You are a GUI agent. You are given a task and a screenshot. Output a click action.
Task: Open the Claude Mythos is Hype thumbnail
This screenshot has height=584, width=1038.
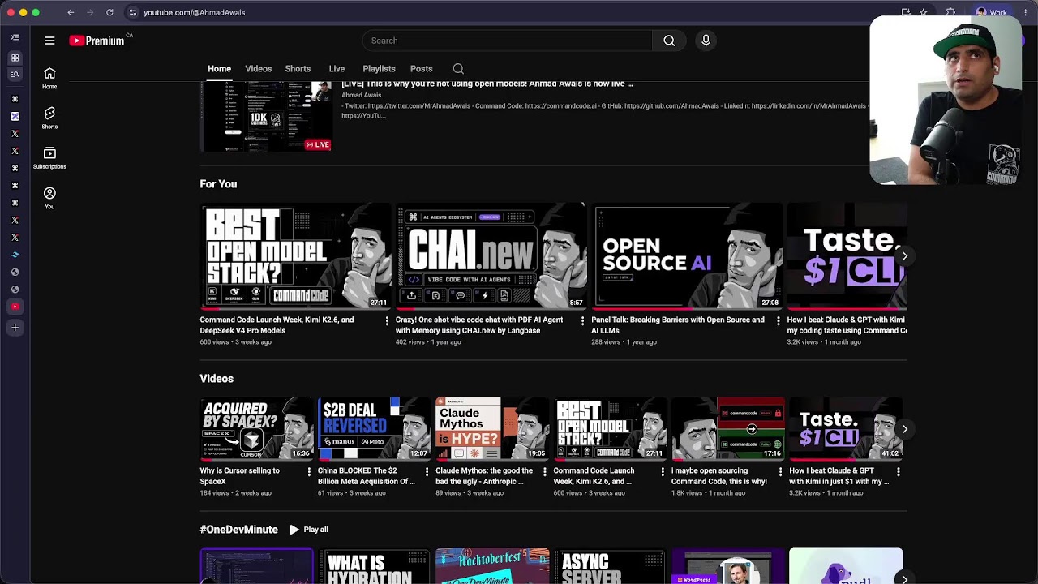pos(492,429)
